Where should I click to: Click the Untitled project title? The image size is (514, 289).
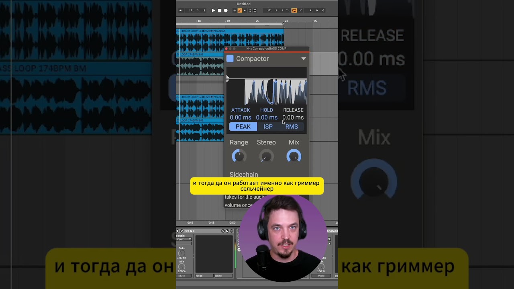[244, 4]
